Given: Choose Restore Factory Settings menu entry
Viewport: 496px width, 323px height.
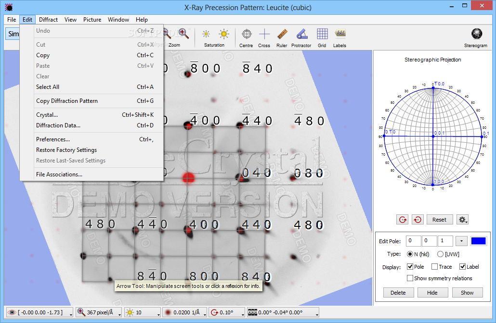Looking at the screenshot, I should (91, 150).
